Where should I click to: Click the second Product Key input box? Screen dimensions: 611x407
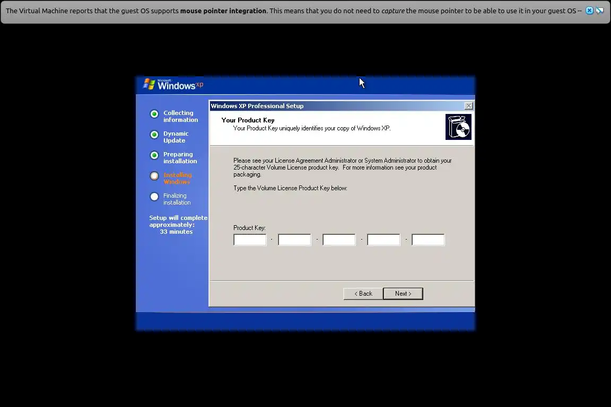[x=294, y=240]
